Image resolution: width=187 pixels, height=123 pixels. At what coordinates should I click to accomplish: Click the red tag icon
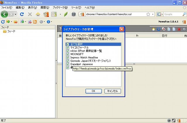point(164,29)
